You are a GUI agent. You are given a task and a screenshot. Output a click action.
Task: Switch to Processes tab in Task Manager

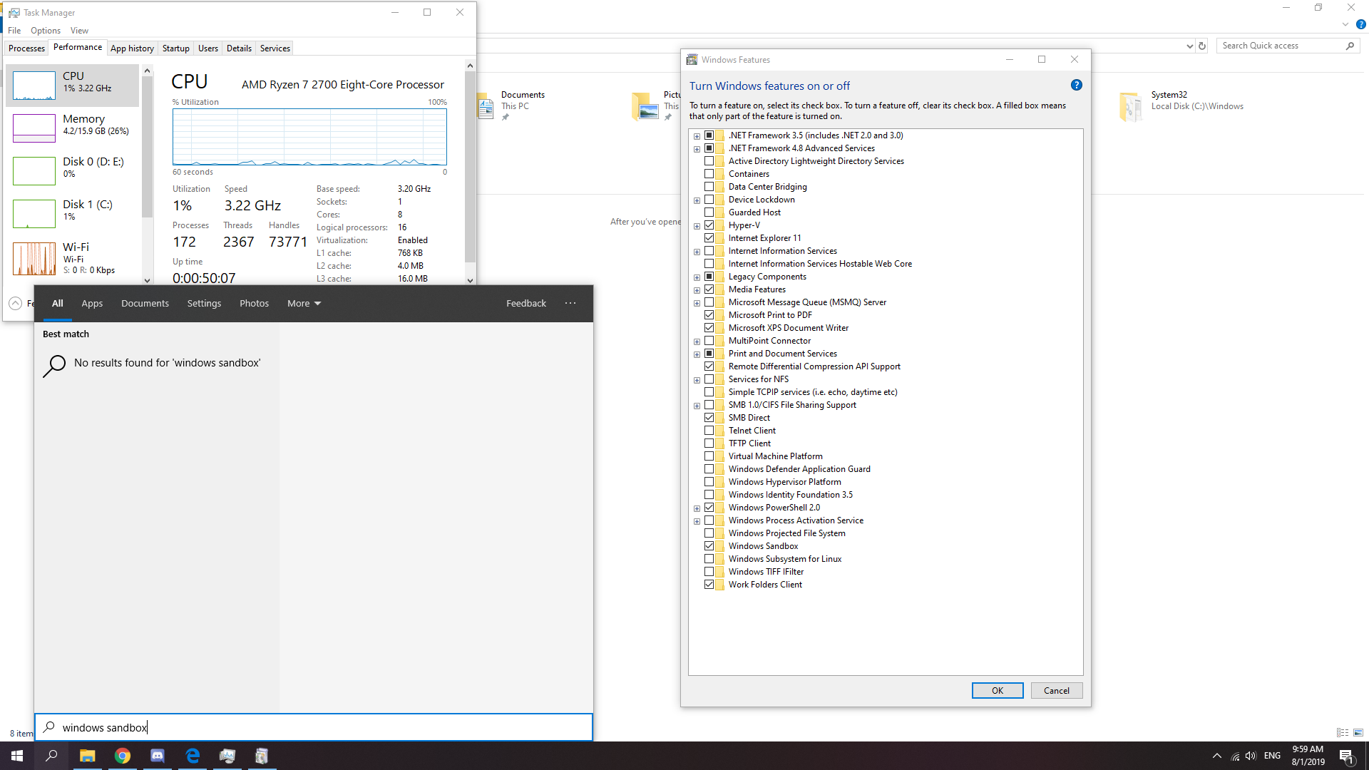pyautogui.click(x=26, y=48)
